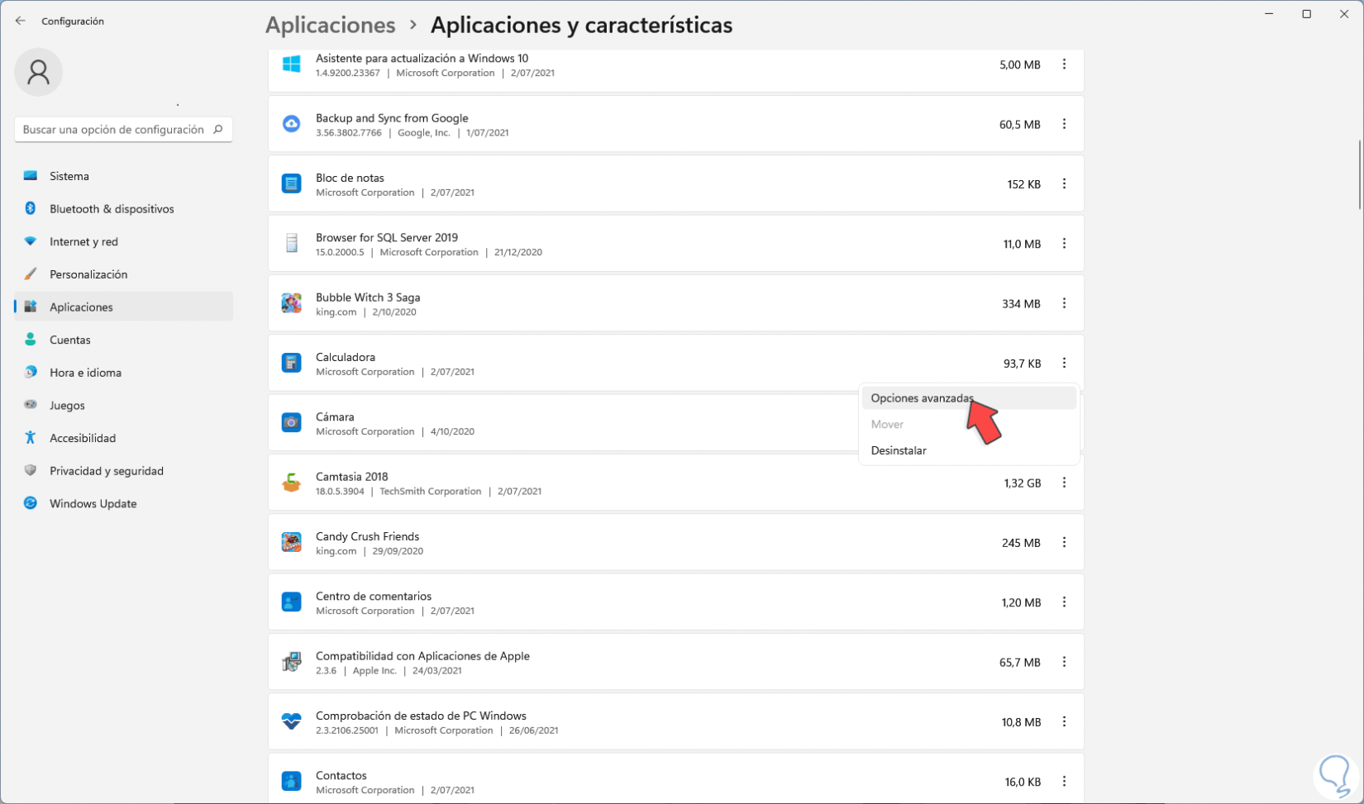This screenshot has height=804, width=1364.
Task: Click the 334 MB size value
Action: (x=1021, y=304)
